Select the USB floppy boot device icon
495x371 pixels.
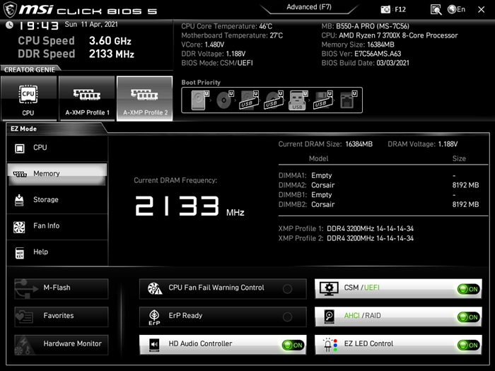[322, 100]
